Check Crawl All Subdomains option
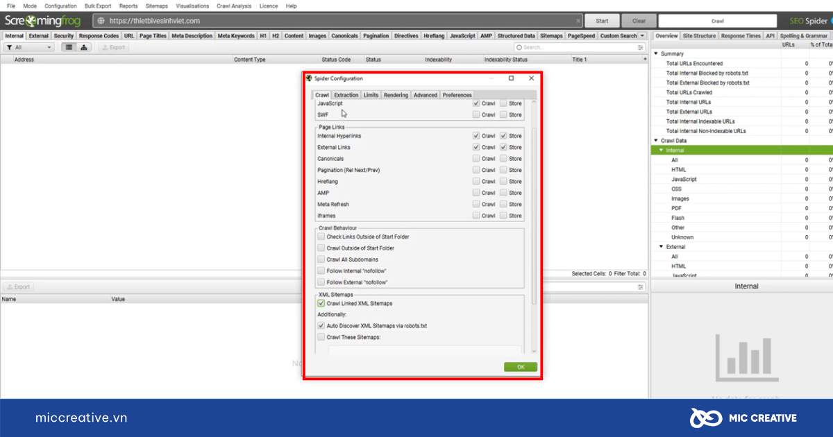The image size is (833, 437). pos(321,259)
